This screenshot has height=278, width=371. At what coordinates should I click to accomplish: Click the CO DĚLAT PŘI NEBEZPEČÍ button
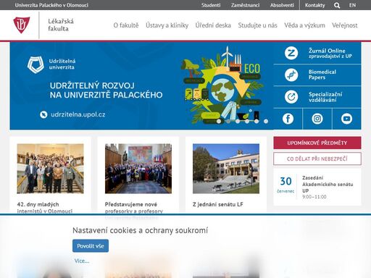tap(317, 159)
